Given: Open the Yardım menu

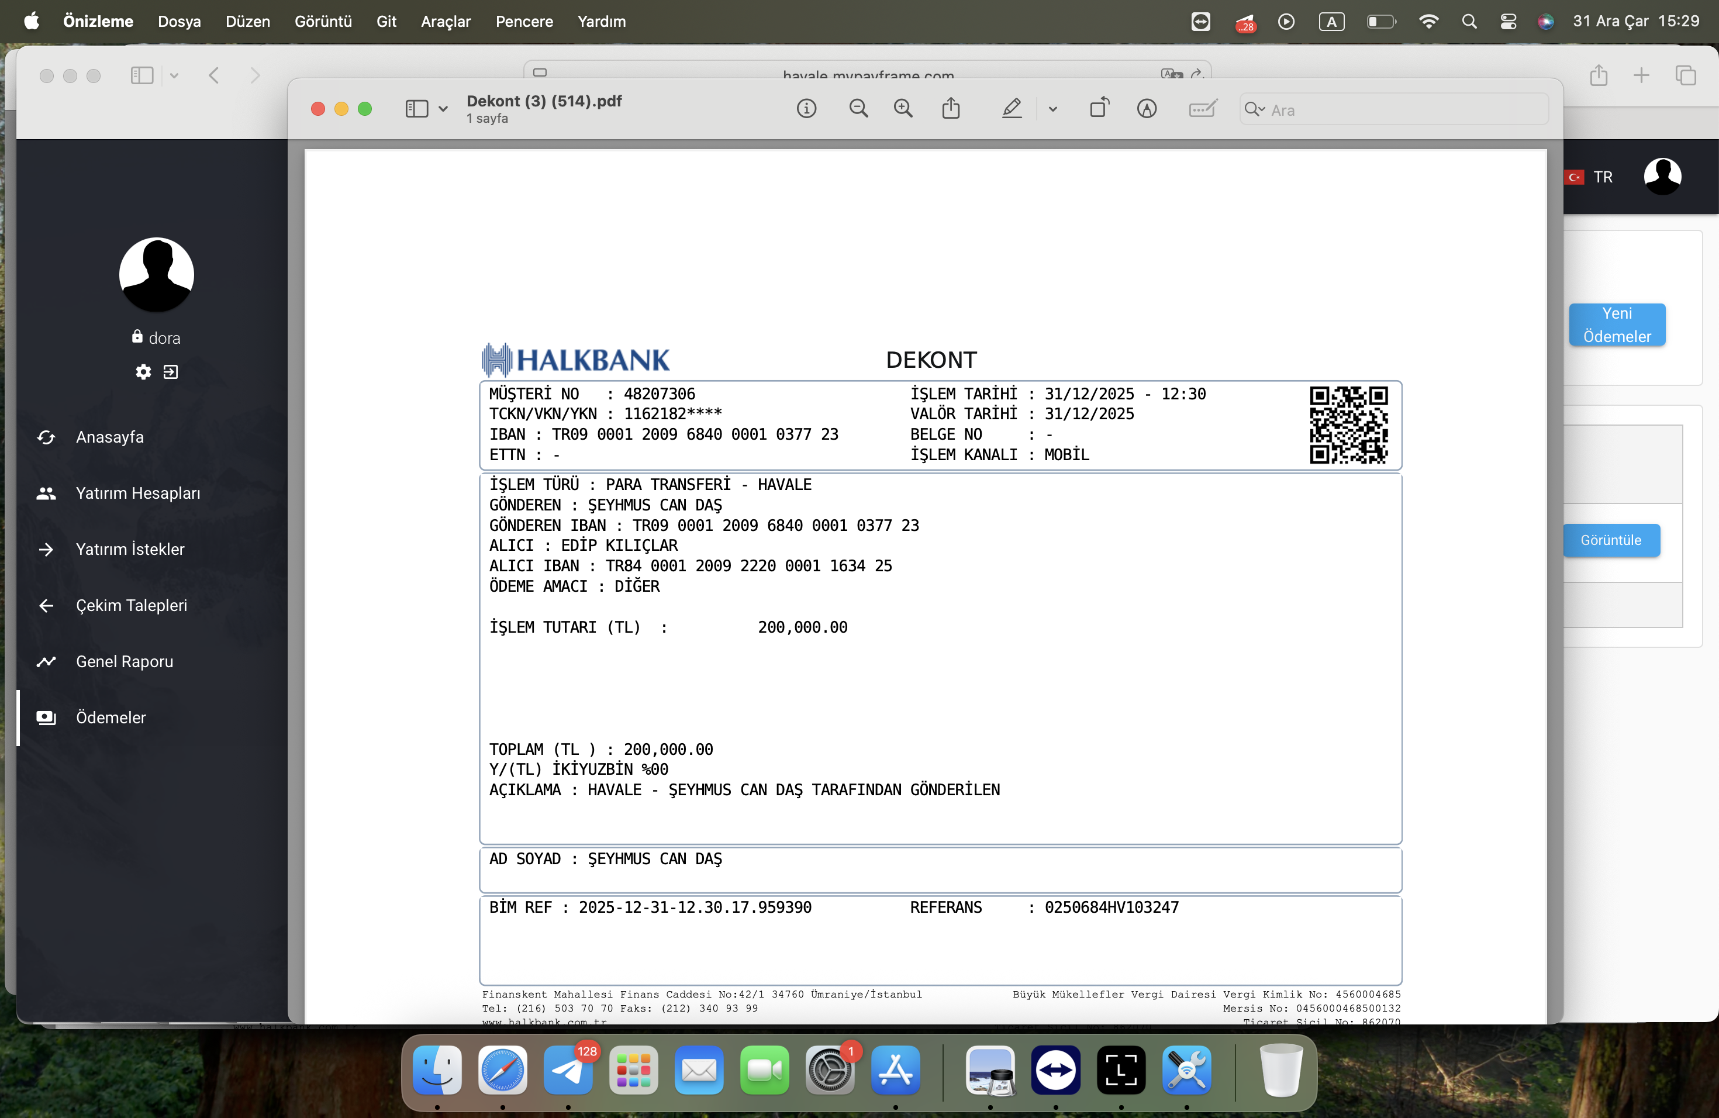Looking at the screenshot, I should (x=602, y=22).
